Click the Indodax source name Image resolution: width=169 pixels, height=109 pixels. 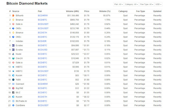pyautogui.click(x=19, y=41)
